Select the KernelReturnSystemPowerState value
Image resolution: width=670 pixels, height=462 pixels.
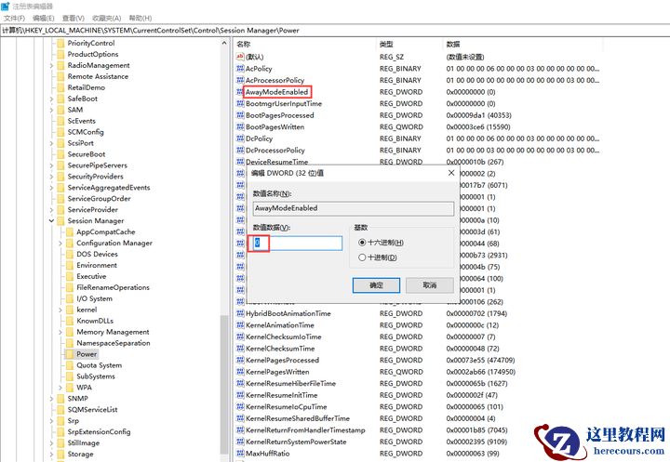pos(296,442)
